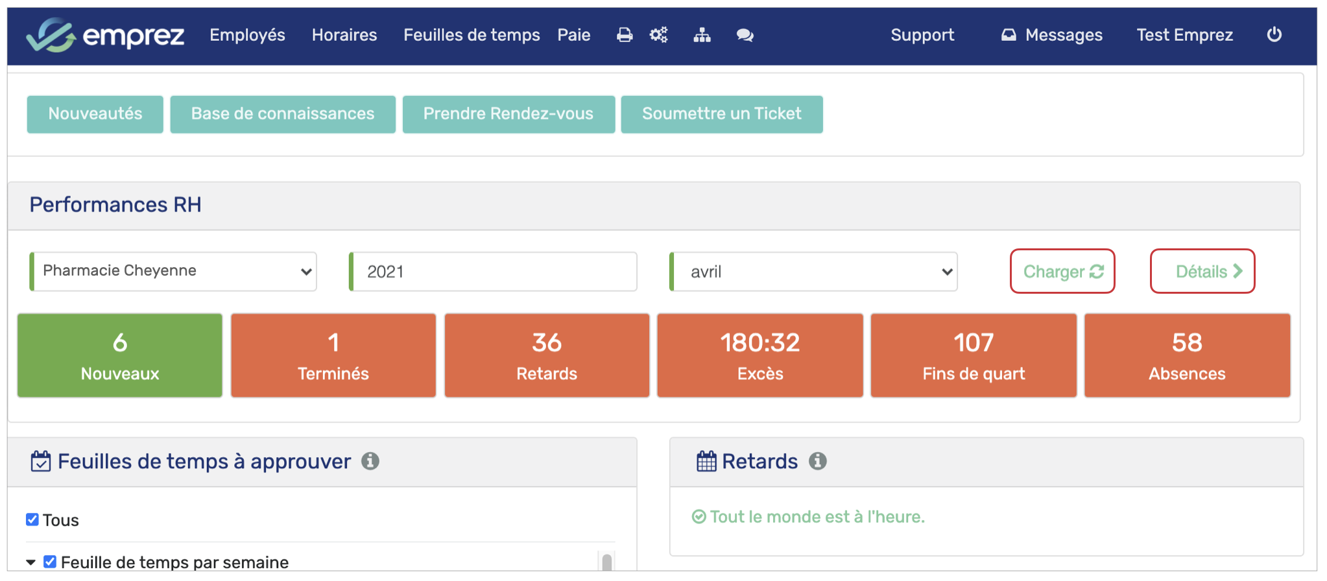The image size is (1327, 581).
Task: Open the Paie menu
Action: coord(574,35)
